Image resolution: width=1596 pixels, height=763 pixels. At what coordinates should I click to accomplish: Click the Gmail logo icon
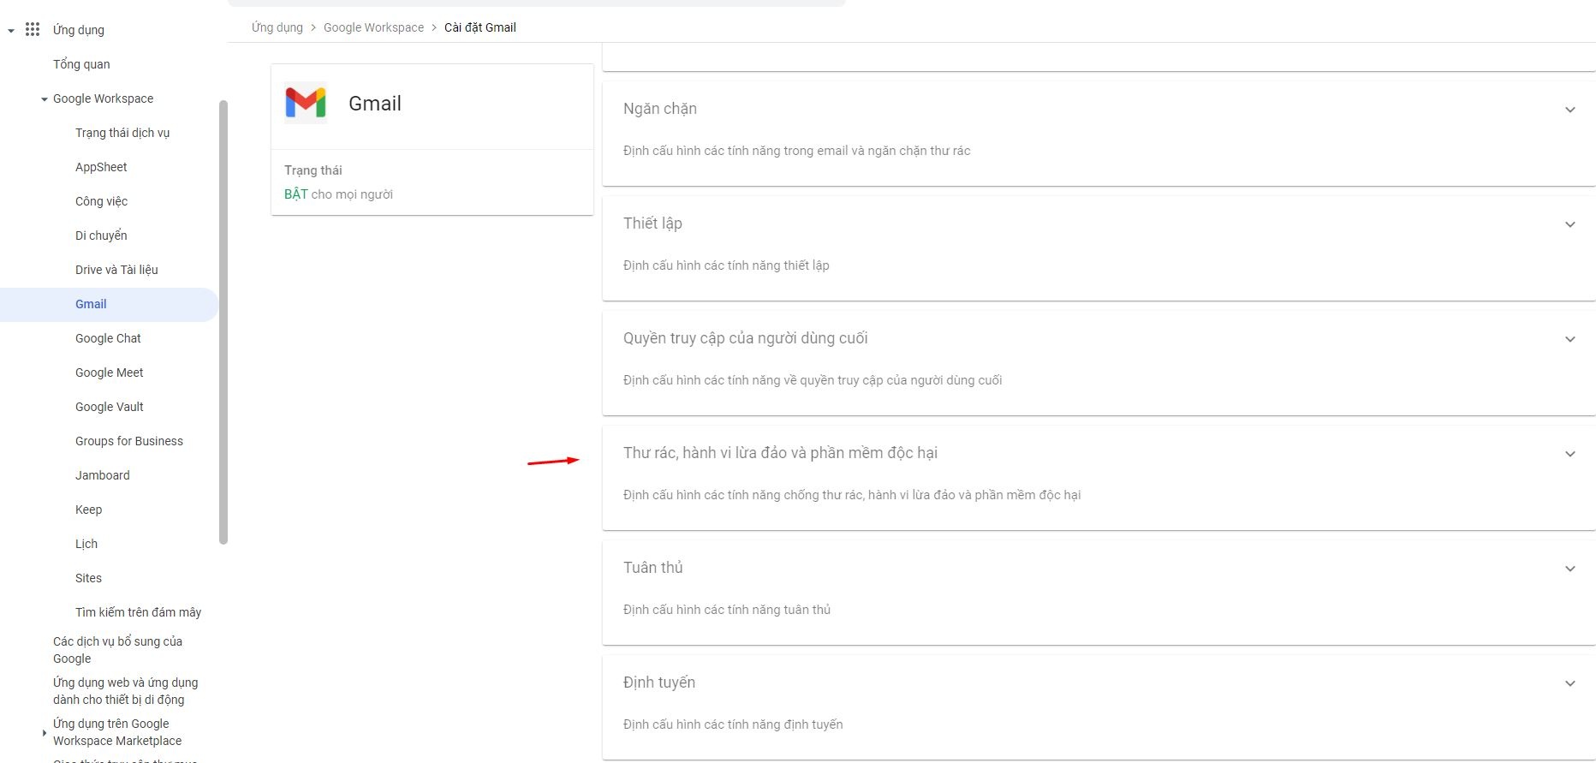click(x=306, y=103)
